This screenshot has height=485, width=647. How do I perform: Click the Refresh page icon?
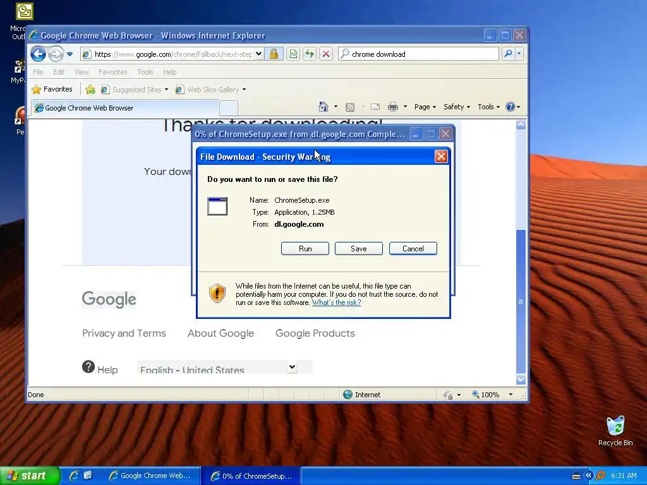point(310,54)
